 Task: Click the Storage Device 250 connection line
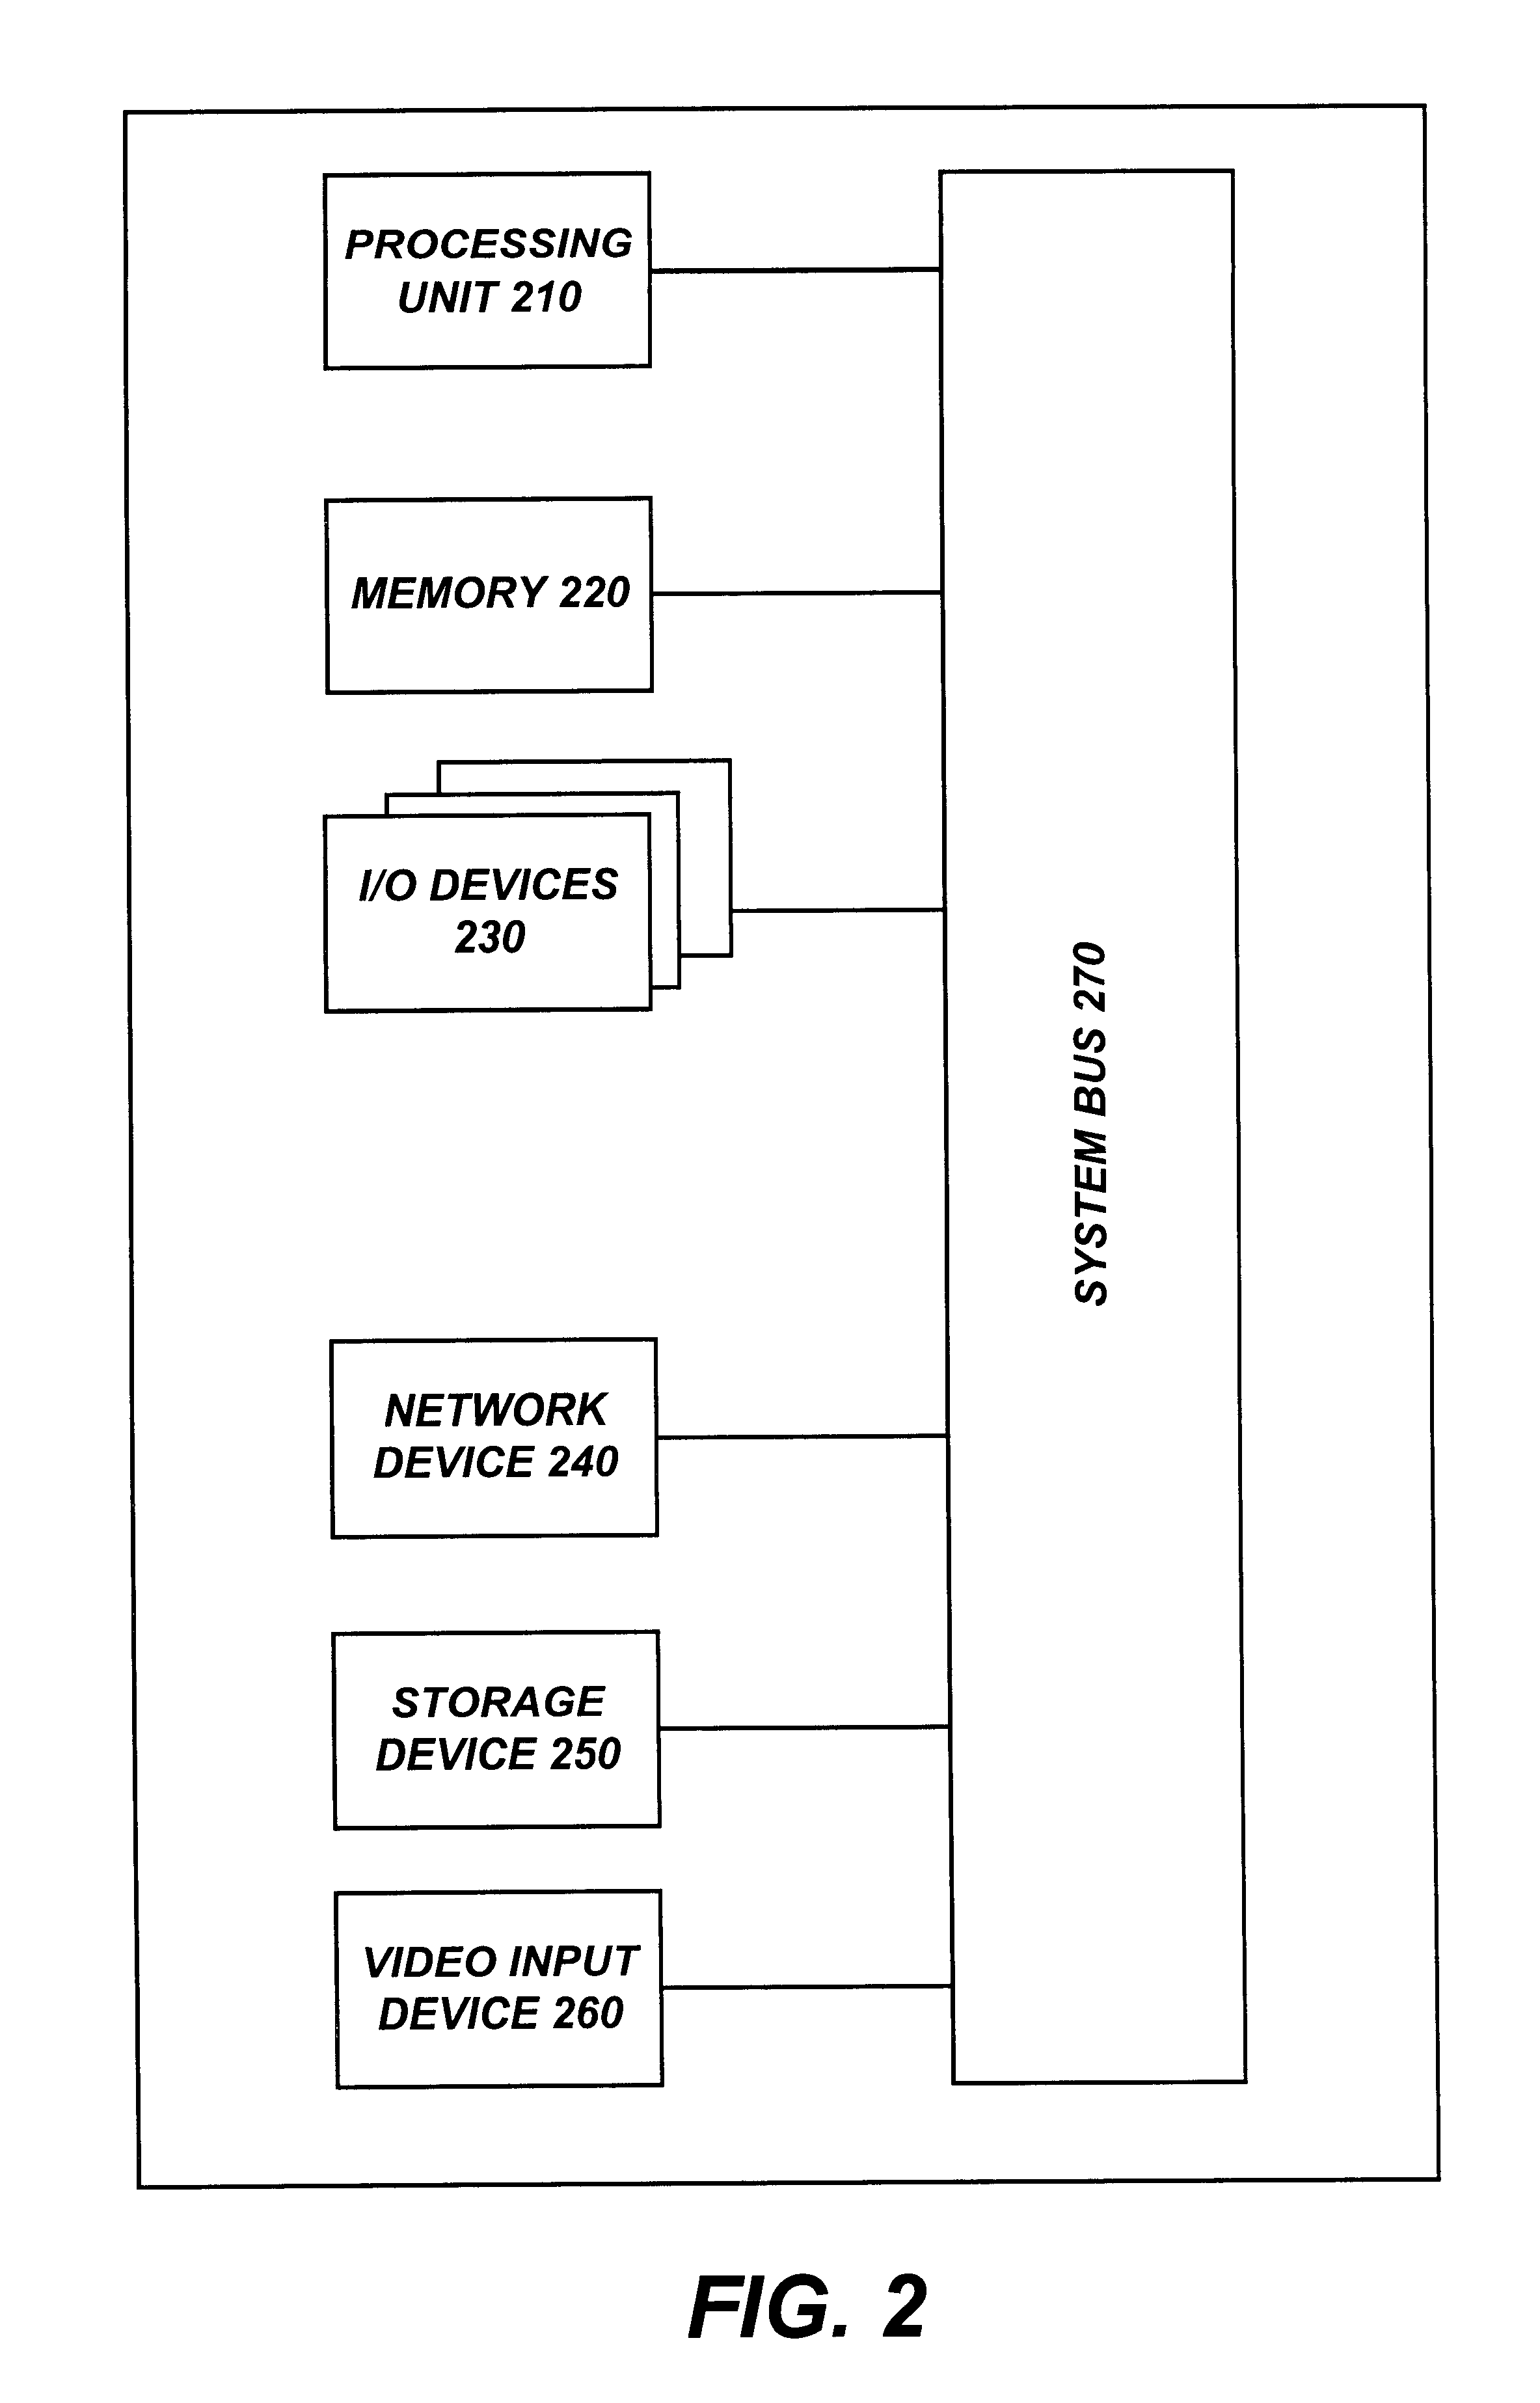tap(809, 1735)
